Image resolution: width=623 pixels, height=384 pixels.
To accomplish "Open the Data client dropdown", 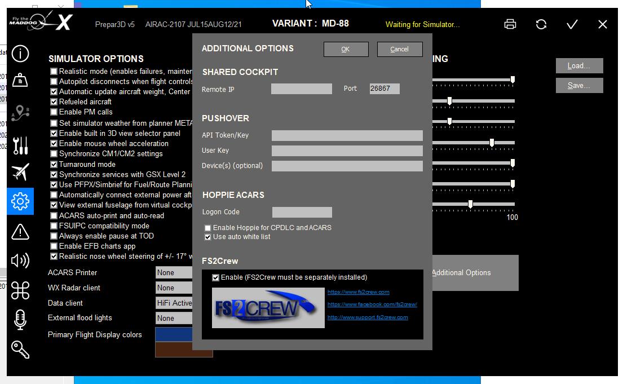I will coord(174,303).
